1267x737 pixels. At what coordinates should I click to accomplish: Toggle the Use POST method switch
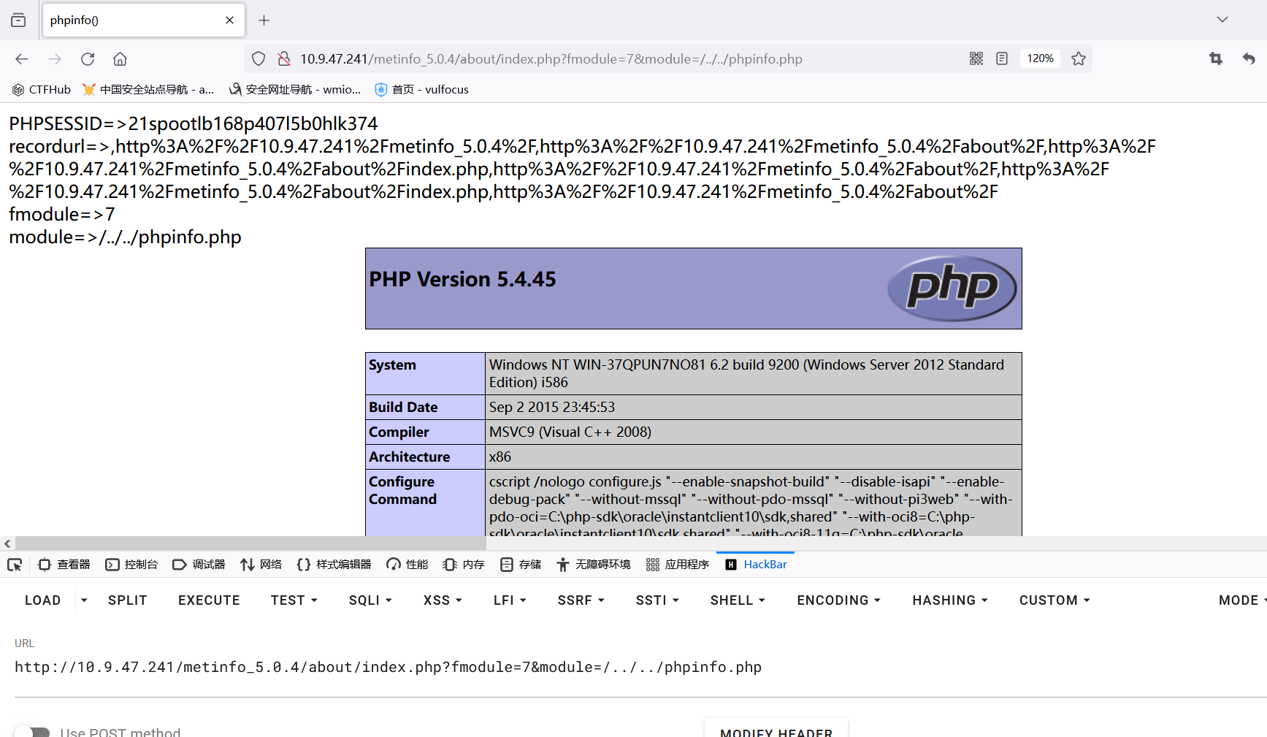[x=32, y=732]
